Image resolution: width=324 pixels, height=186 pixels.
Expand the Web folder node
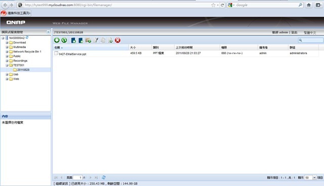pos(7,79)
